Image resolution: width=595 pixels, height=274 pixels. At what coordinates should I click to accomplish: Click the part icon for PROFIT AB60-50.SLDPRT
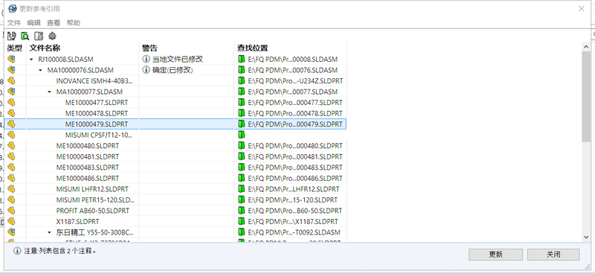click(x=11, y=211)
